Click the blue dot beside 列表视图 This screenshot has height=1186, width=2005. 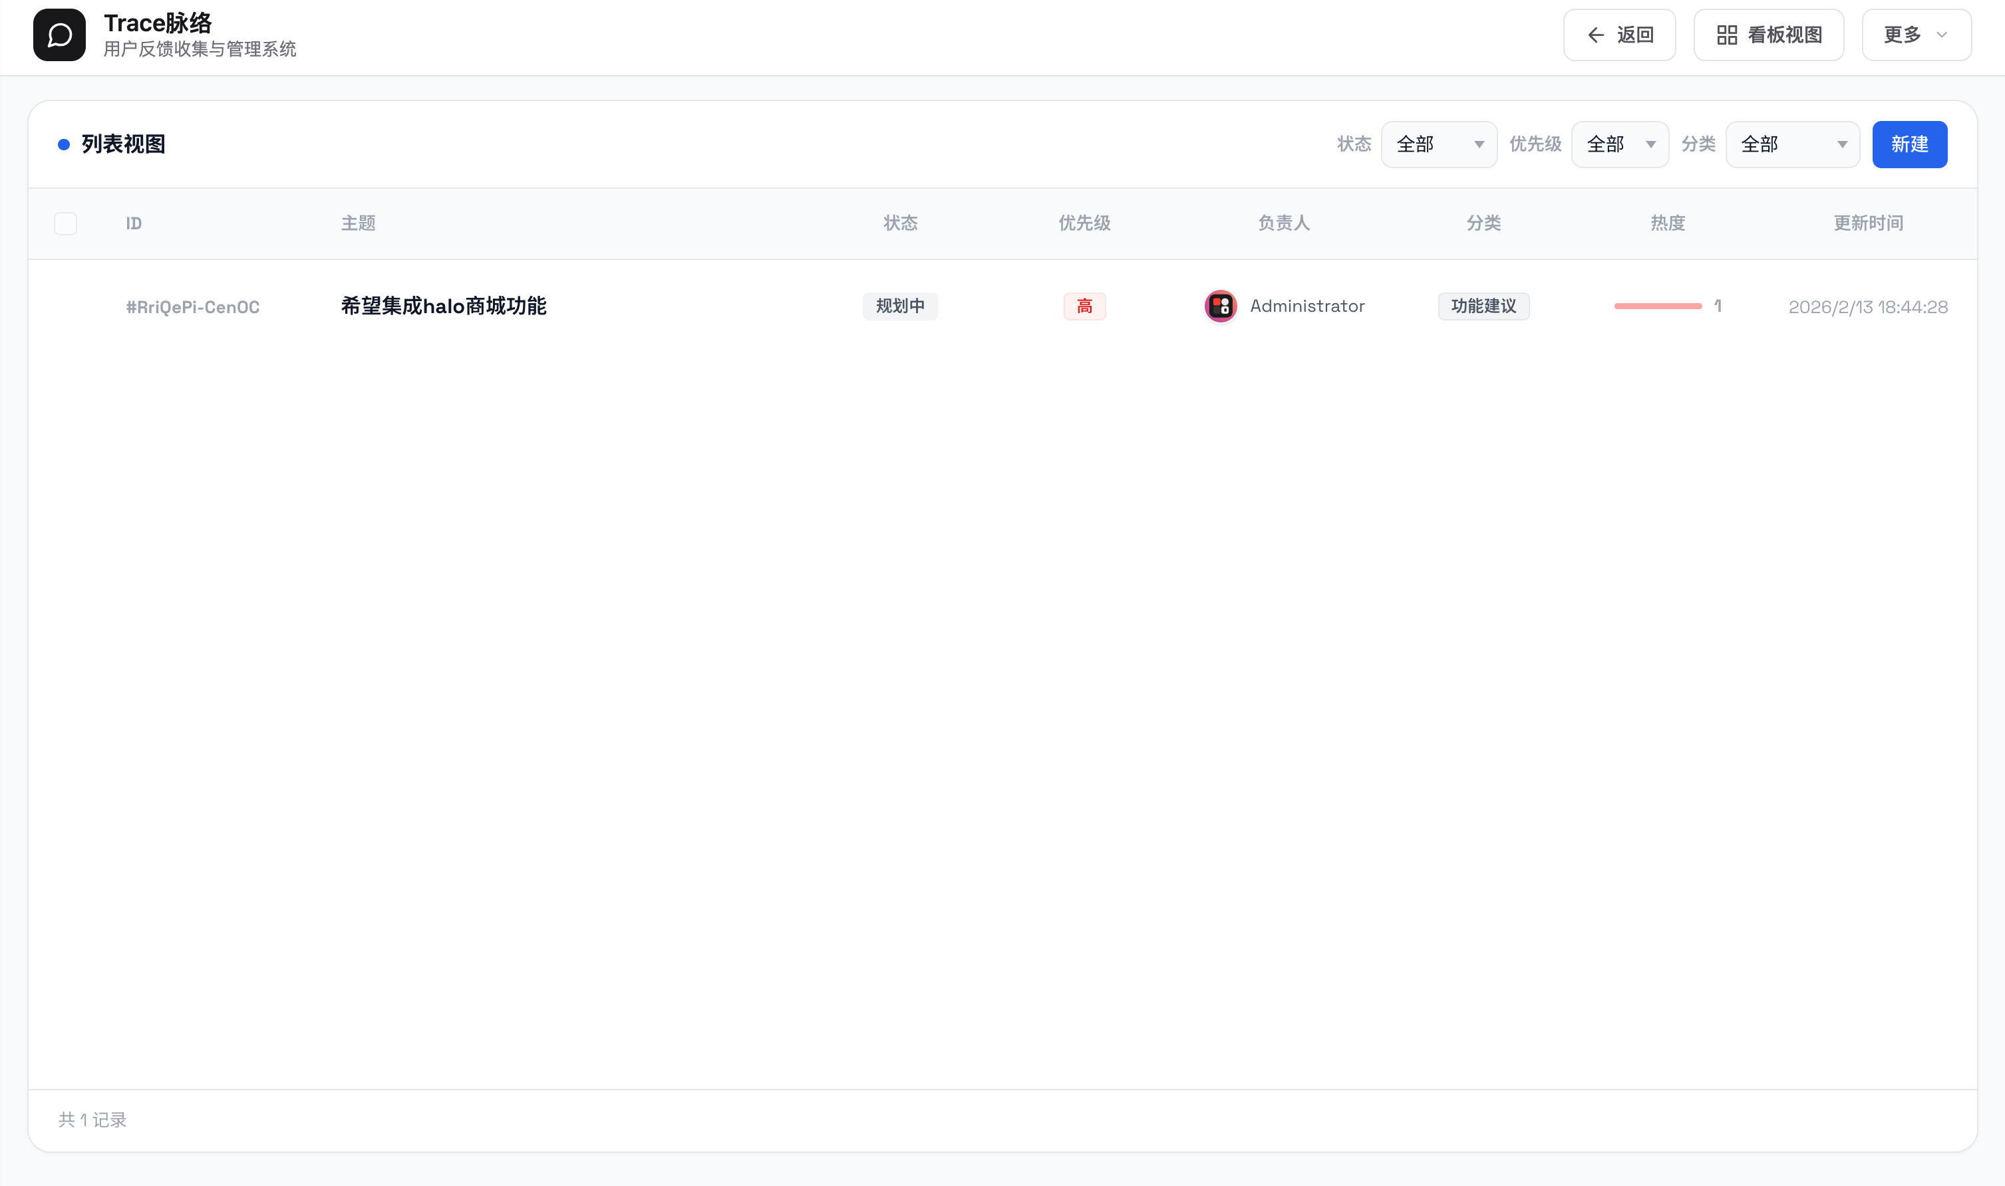click(64, 145)
